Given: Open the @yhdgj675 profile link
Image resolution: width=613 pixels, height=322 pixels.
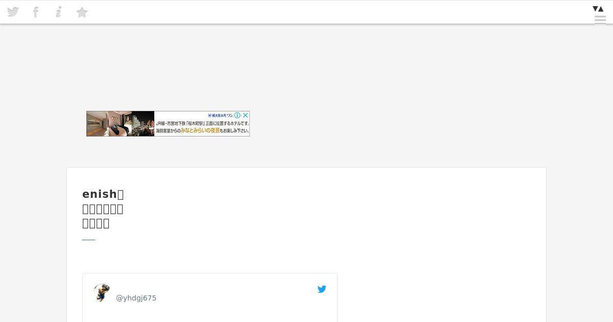Looking at the screenshot, I should pos(136,298).
